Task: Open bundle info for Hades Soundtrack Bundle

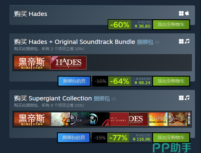Action: 74,81
